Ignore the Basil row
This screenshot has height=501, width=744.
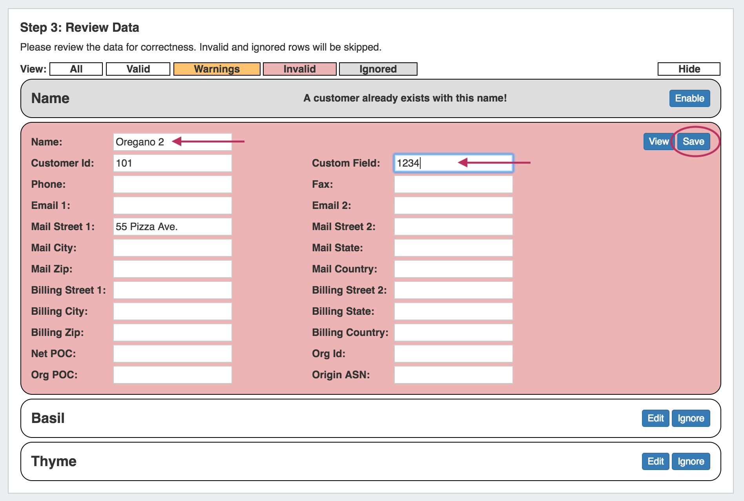[691, 418]
